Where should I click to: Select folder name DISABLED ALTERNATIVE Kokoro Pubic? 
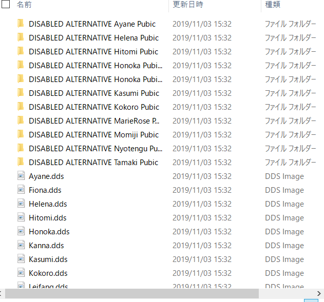94,107
